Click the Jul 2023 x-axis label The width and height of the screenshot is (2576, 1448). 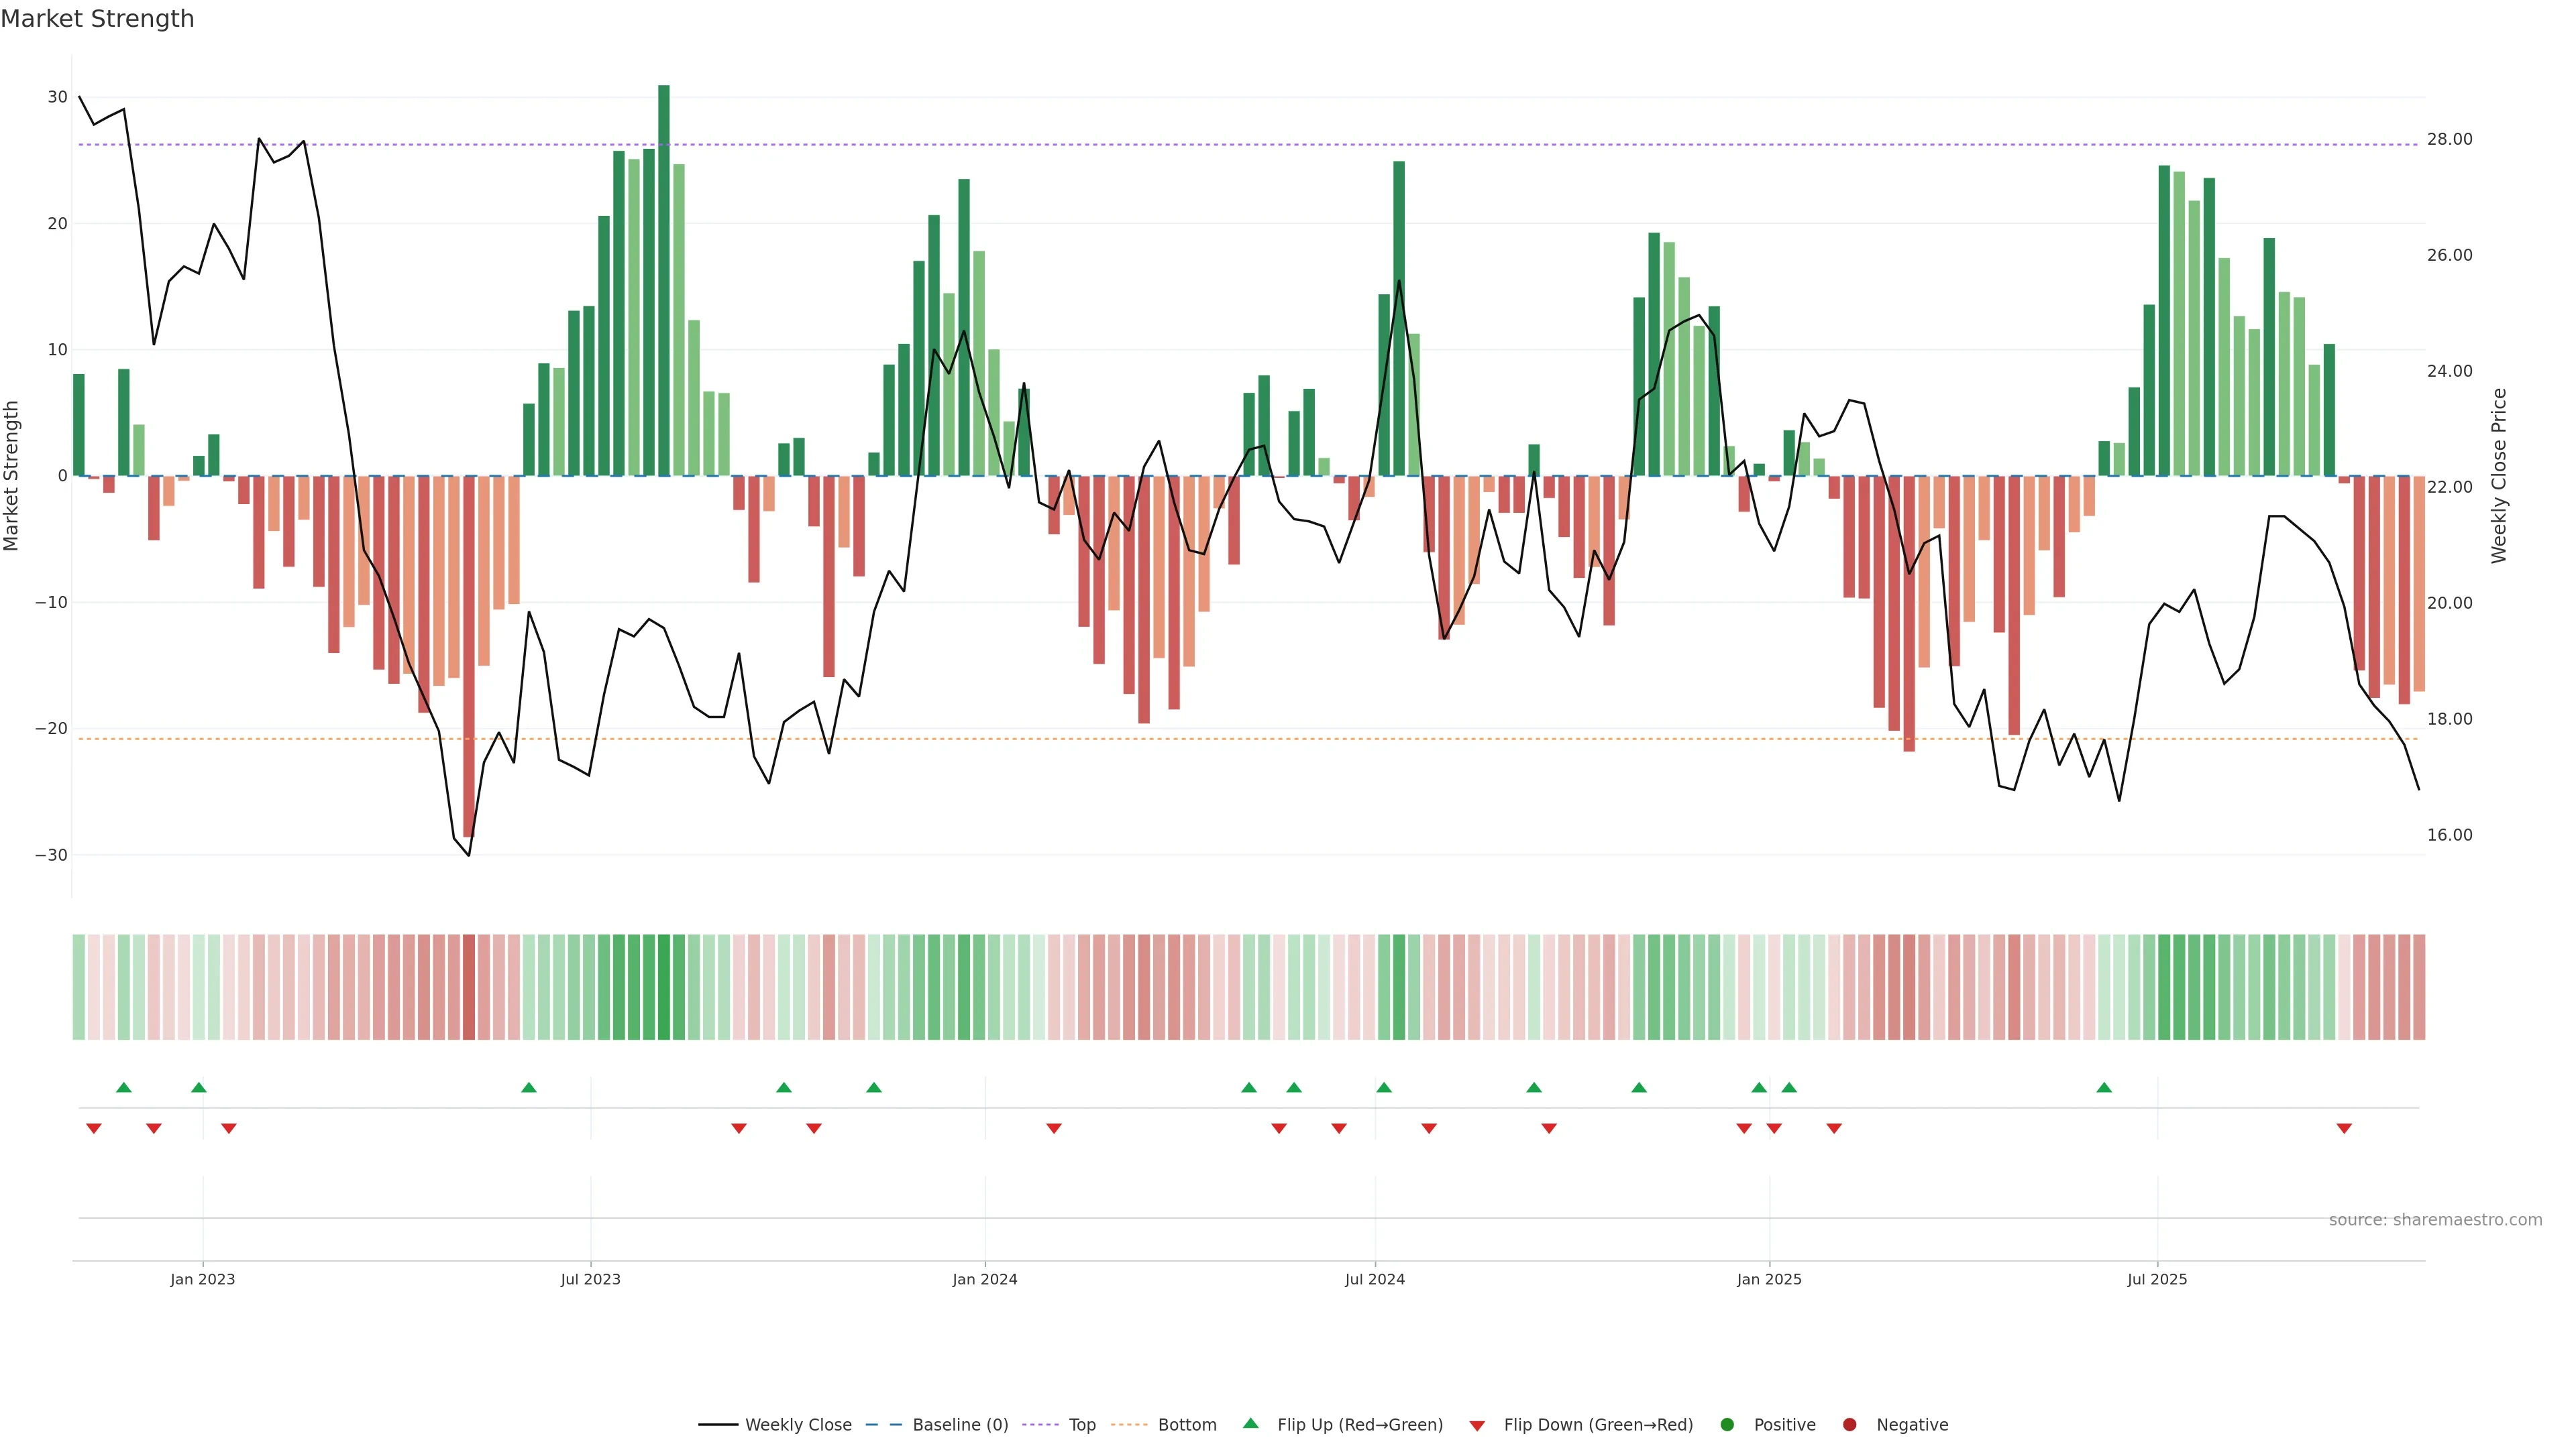point(590,1279)
